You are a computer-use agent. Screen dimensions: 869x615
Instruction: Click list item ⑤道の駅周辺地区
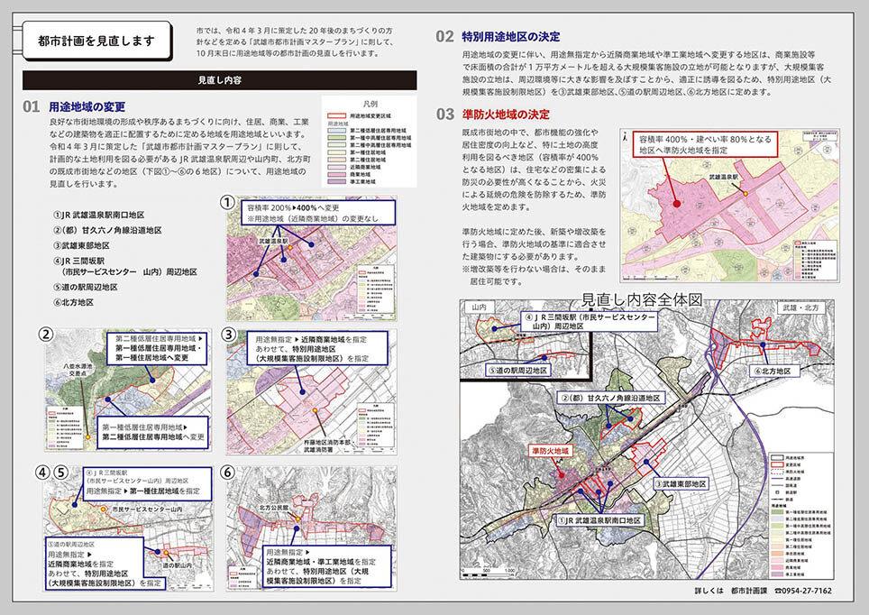pyautogui.click(x=86, y=288)
